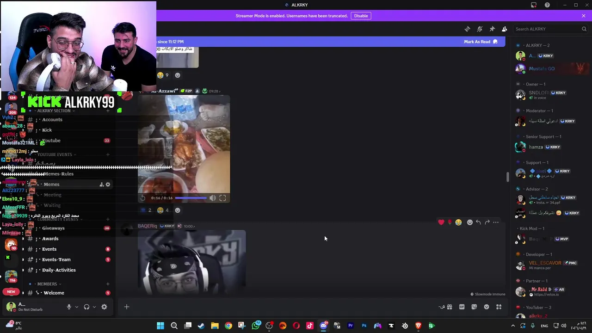Enter fullscreen on the video attachment

[222, 198]
